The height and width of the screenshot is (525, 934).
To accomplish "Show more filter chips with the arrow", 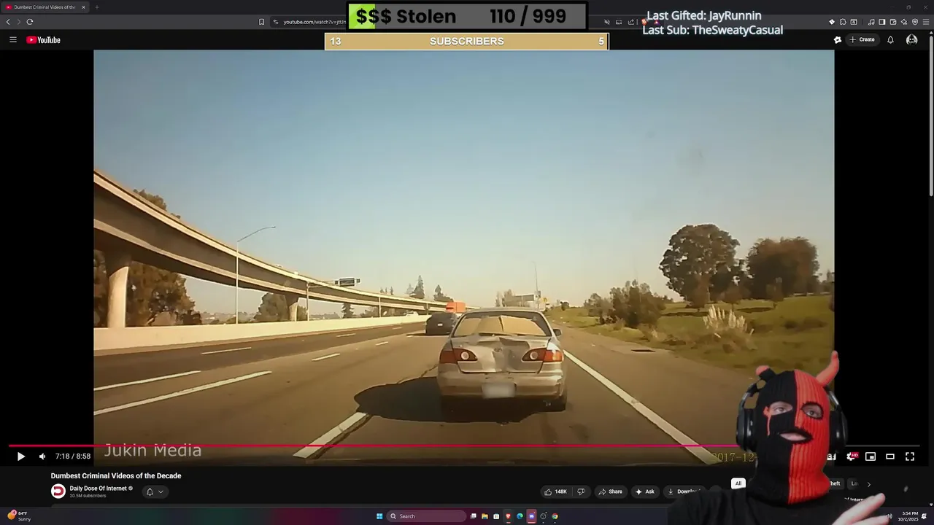I will tap(868, 484).
